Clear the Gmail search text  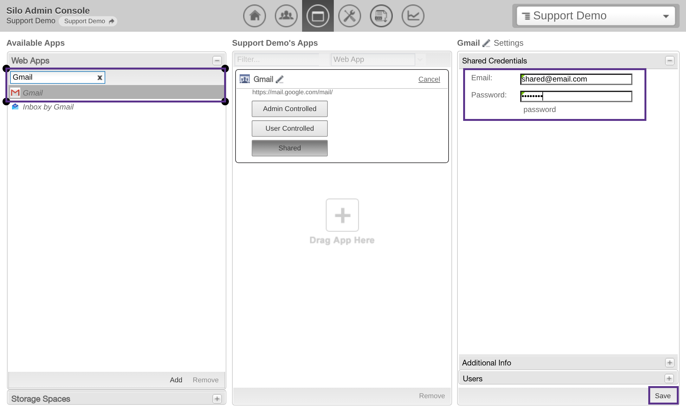point(100,77)
